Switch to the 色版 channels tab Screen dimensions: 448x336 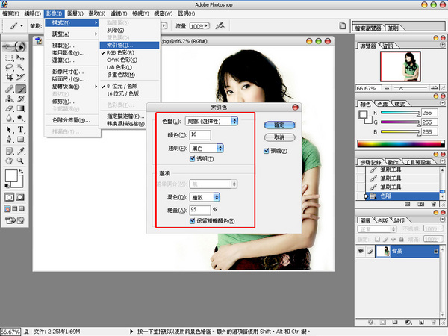pos(382,220)
